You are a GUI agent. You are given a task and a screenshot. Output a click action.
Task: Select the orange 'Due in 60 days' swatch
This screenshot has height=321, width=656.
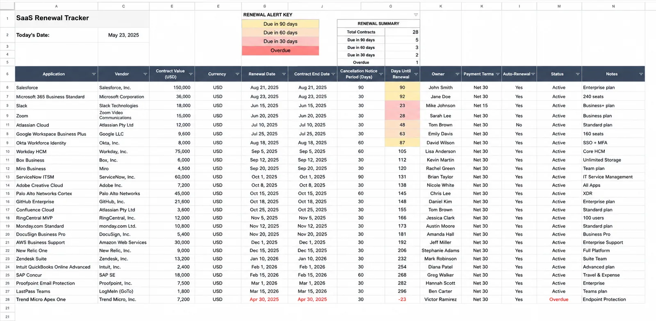coord(280,32)
